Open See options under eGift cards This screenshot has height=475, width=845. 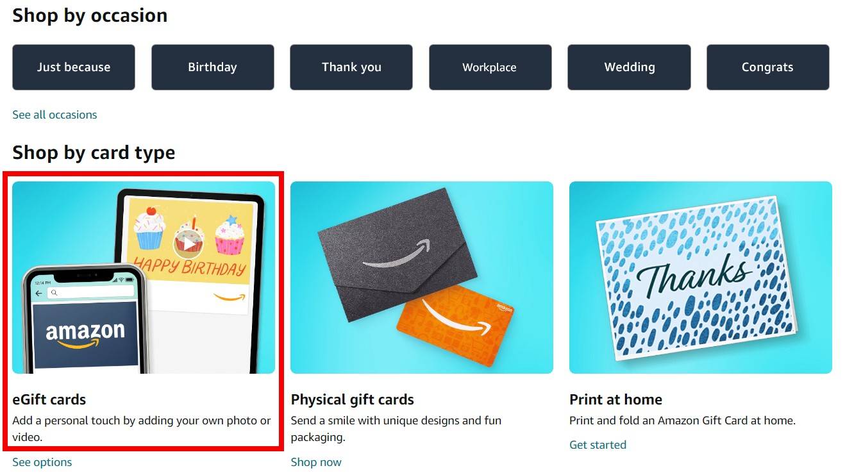tap(42, 462)
